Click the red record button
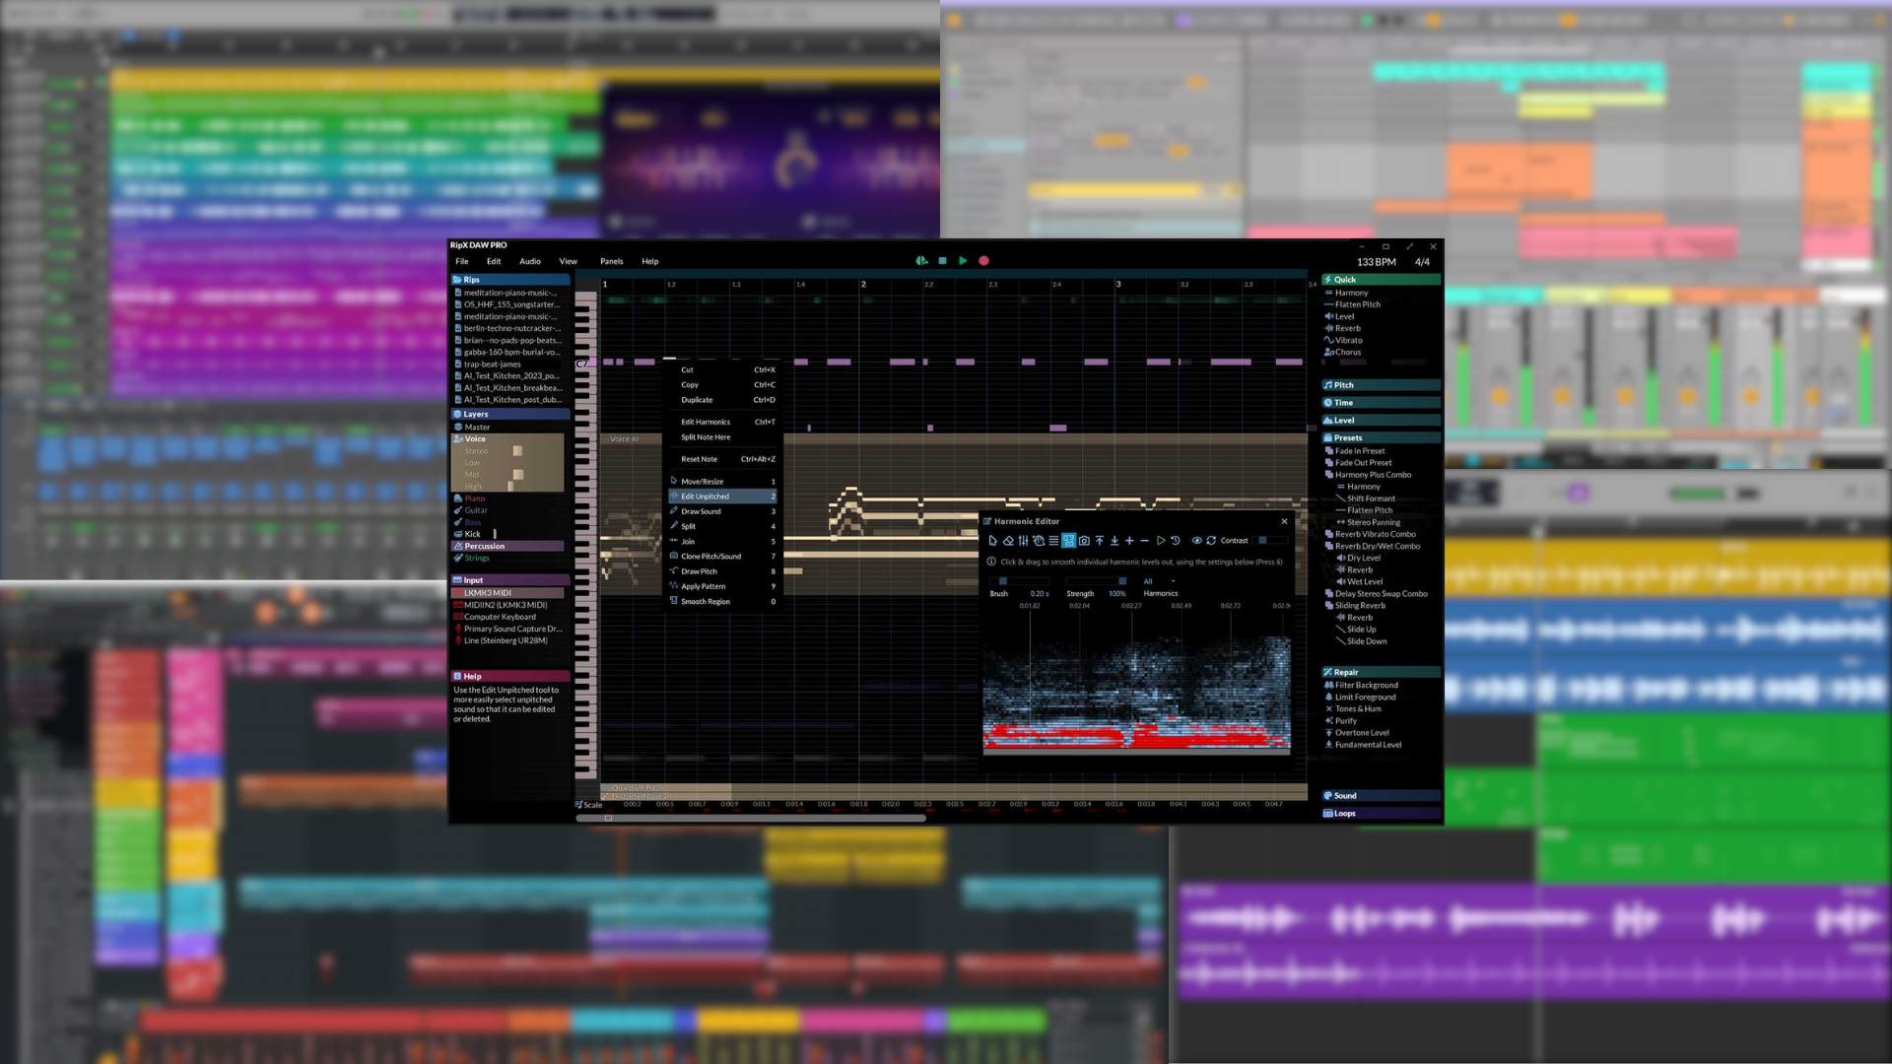1892x1064 pixels. pyautogui.click(x=983, y=261)
